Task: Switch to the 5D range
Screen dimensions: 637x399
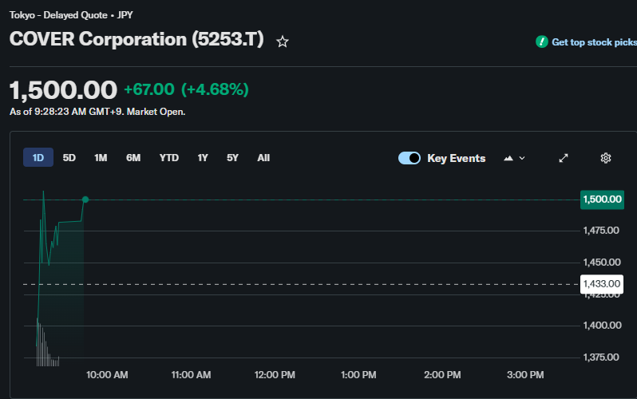Action: click(69, 158)
